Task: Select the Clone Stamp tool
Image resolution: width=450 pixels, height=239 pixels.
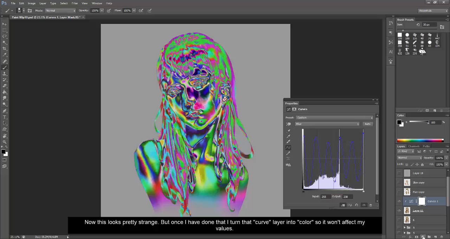Action: point(5,73)
